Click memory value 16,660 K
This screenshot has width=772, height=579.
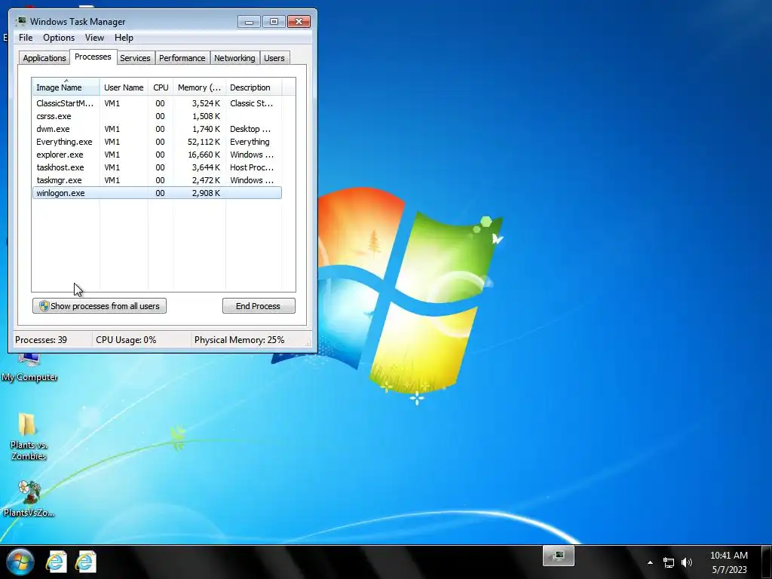click(204, 155)
